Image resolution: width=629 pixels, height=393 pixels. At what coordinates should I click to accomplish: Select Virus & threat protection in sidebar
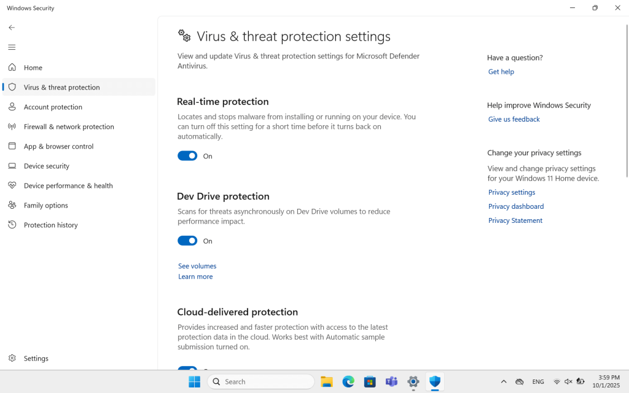[x=61, y=87]
